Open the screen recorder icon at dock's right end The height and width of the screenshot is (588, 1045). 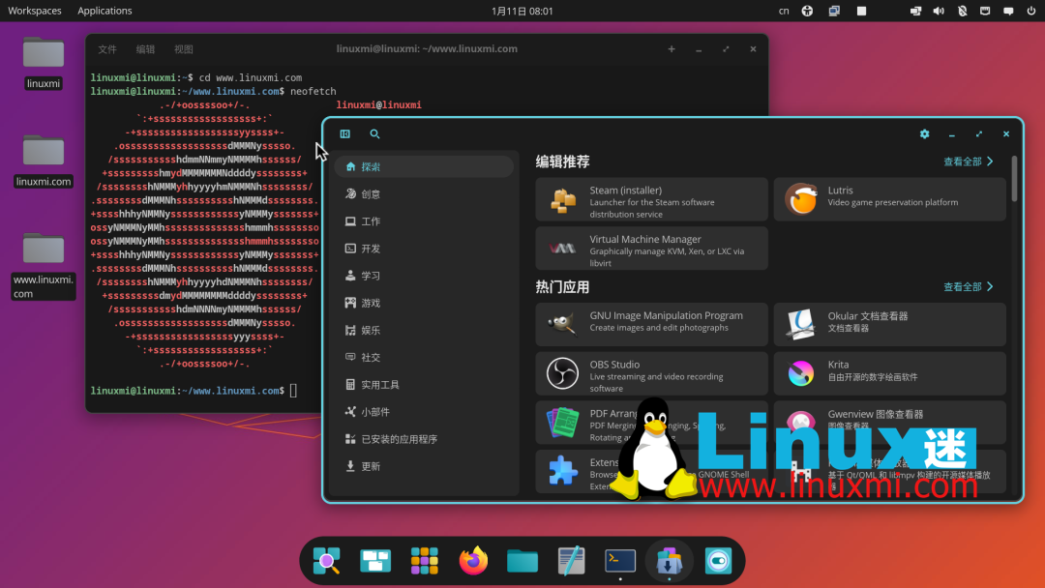tap(718, 560)
